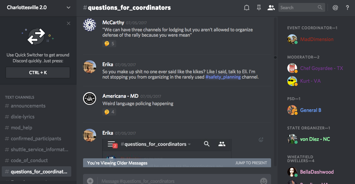
Task: Switch to the code_of_conduct channel
Action: (29, 160)
